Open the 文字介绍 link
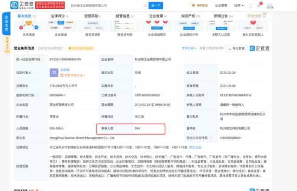 tap(189, 48)
